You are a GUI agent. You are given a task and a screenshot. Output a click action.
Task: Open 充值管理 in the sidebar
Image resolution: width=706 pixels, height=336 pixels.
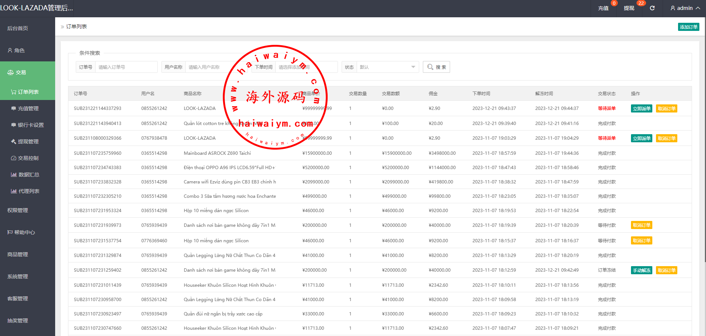(x=28, y=108)
